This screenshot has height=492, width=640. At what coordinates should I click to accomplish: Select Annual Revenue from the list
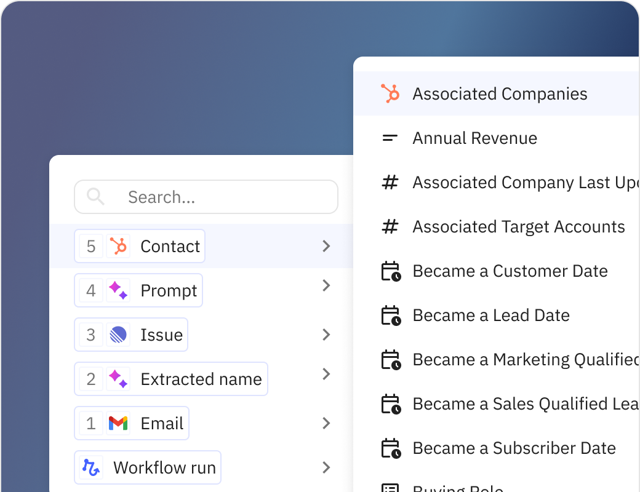[x=475, y=138]
